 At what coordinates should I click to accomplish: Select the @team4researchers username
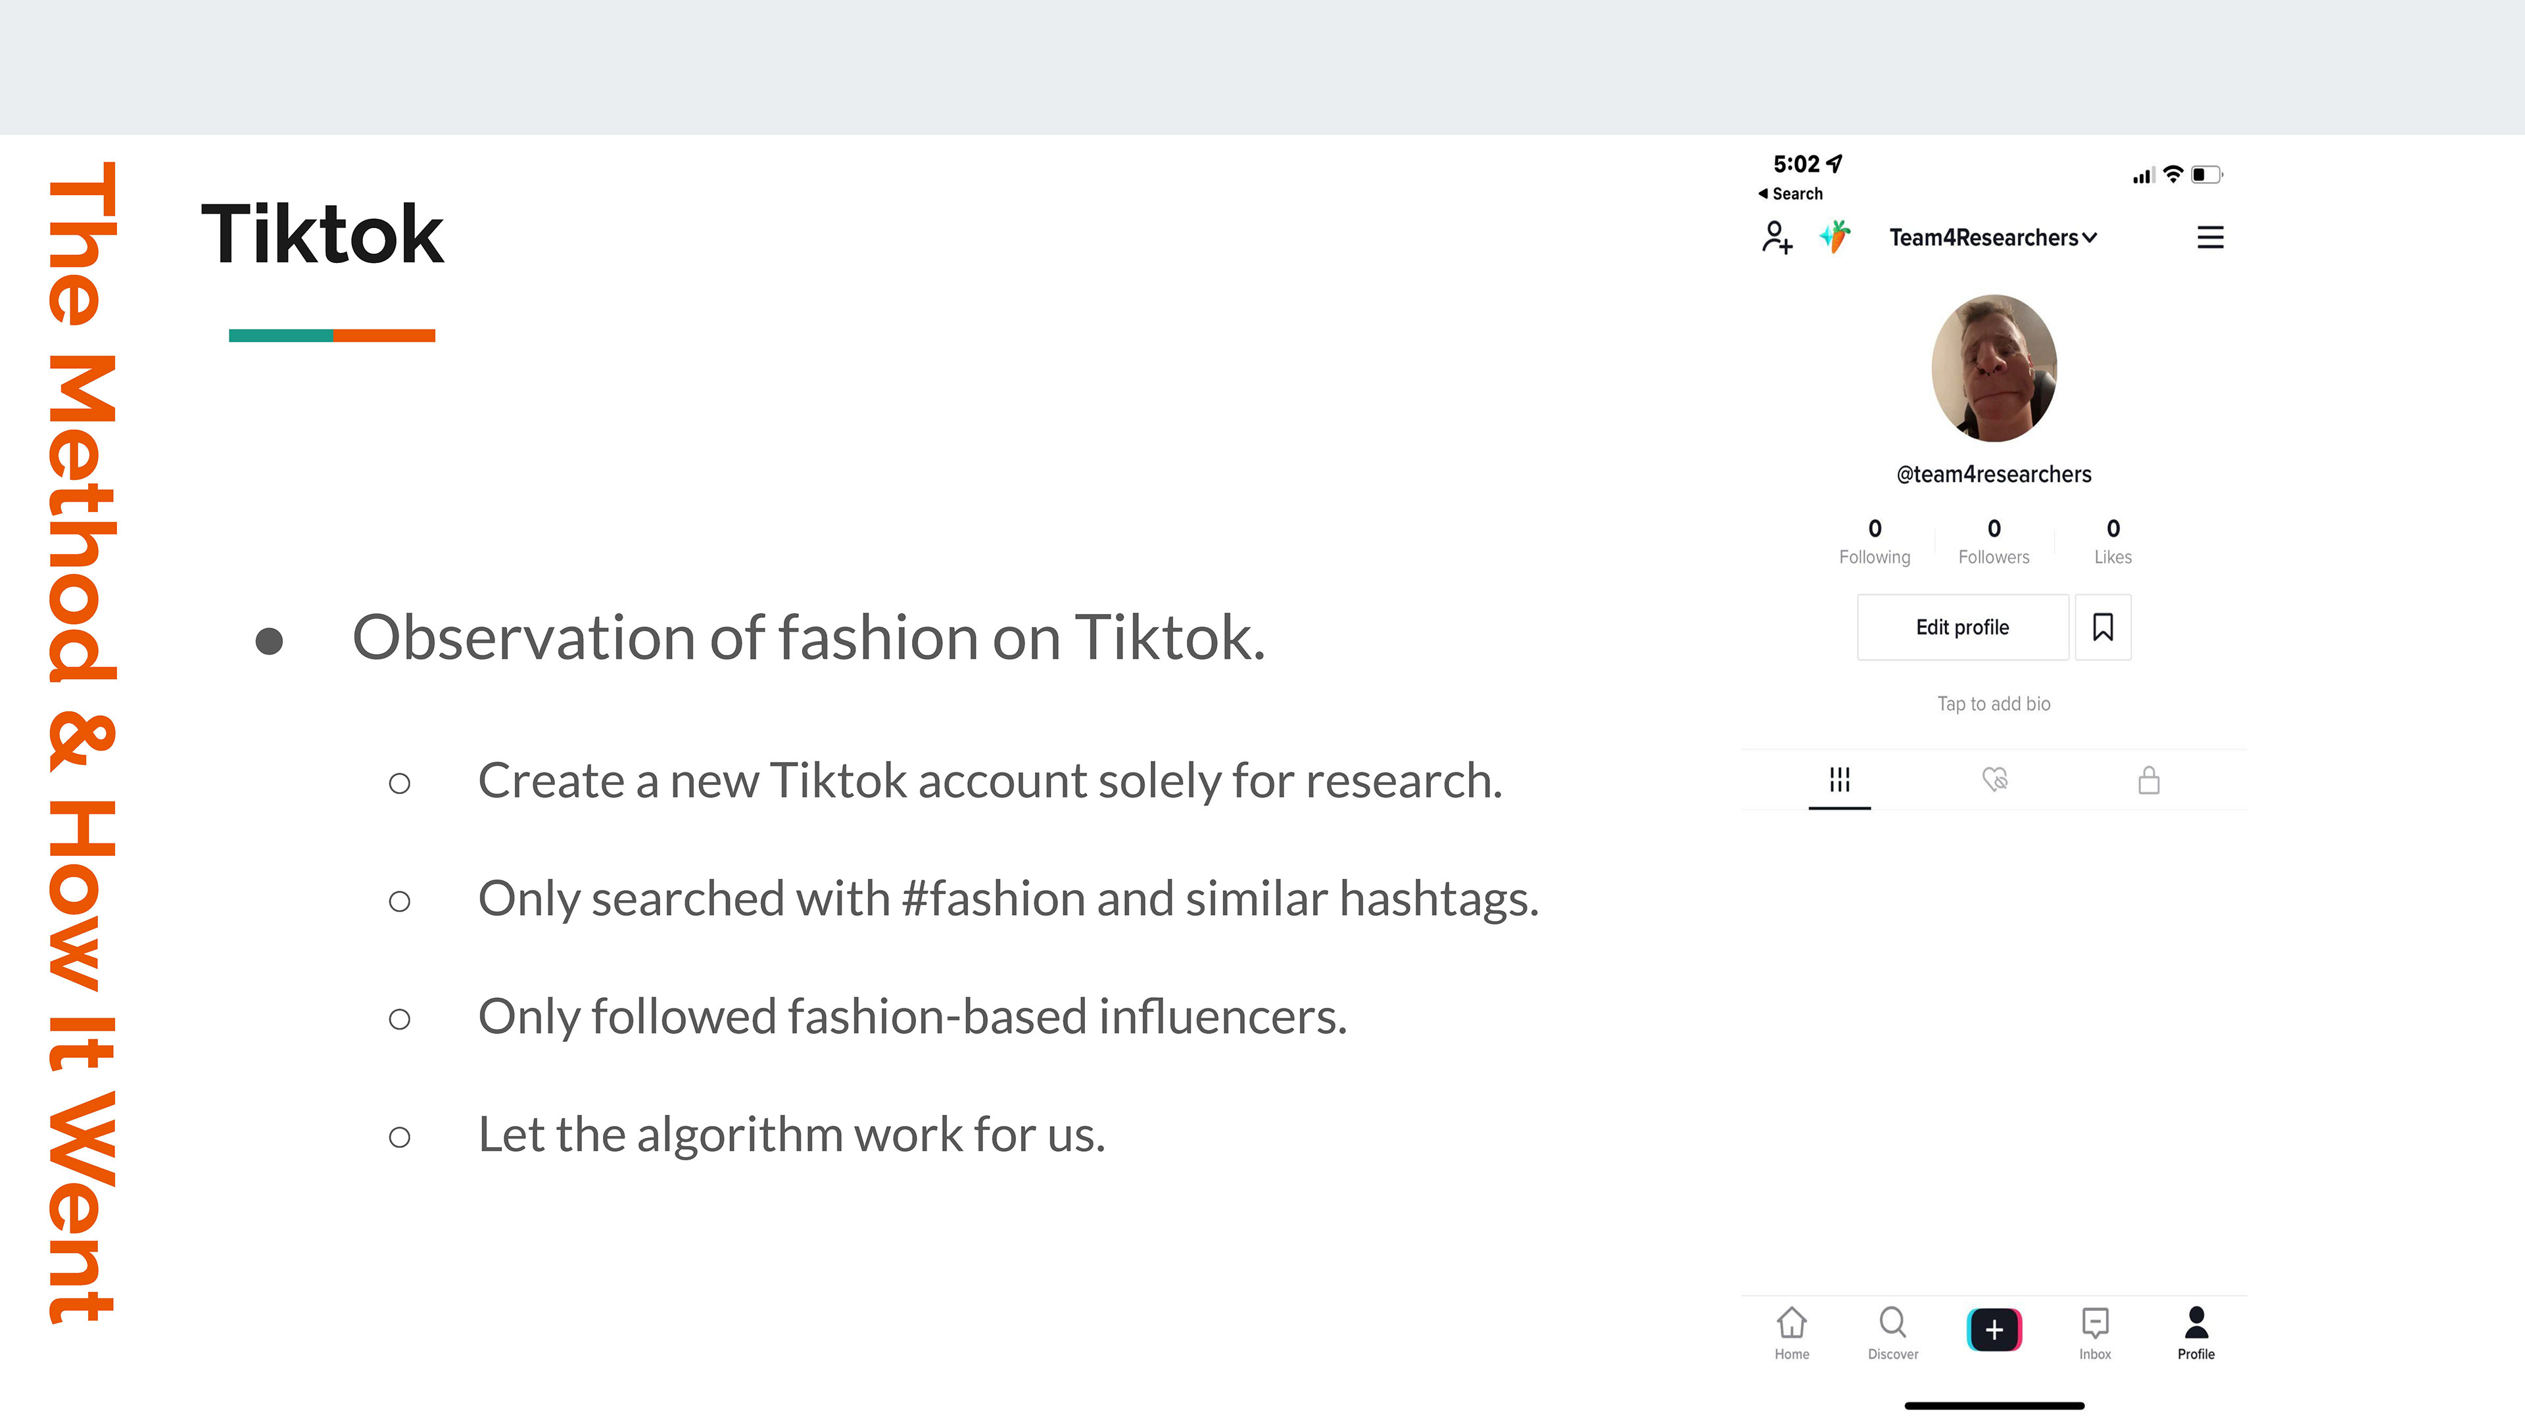[1994, 474]
